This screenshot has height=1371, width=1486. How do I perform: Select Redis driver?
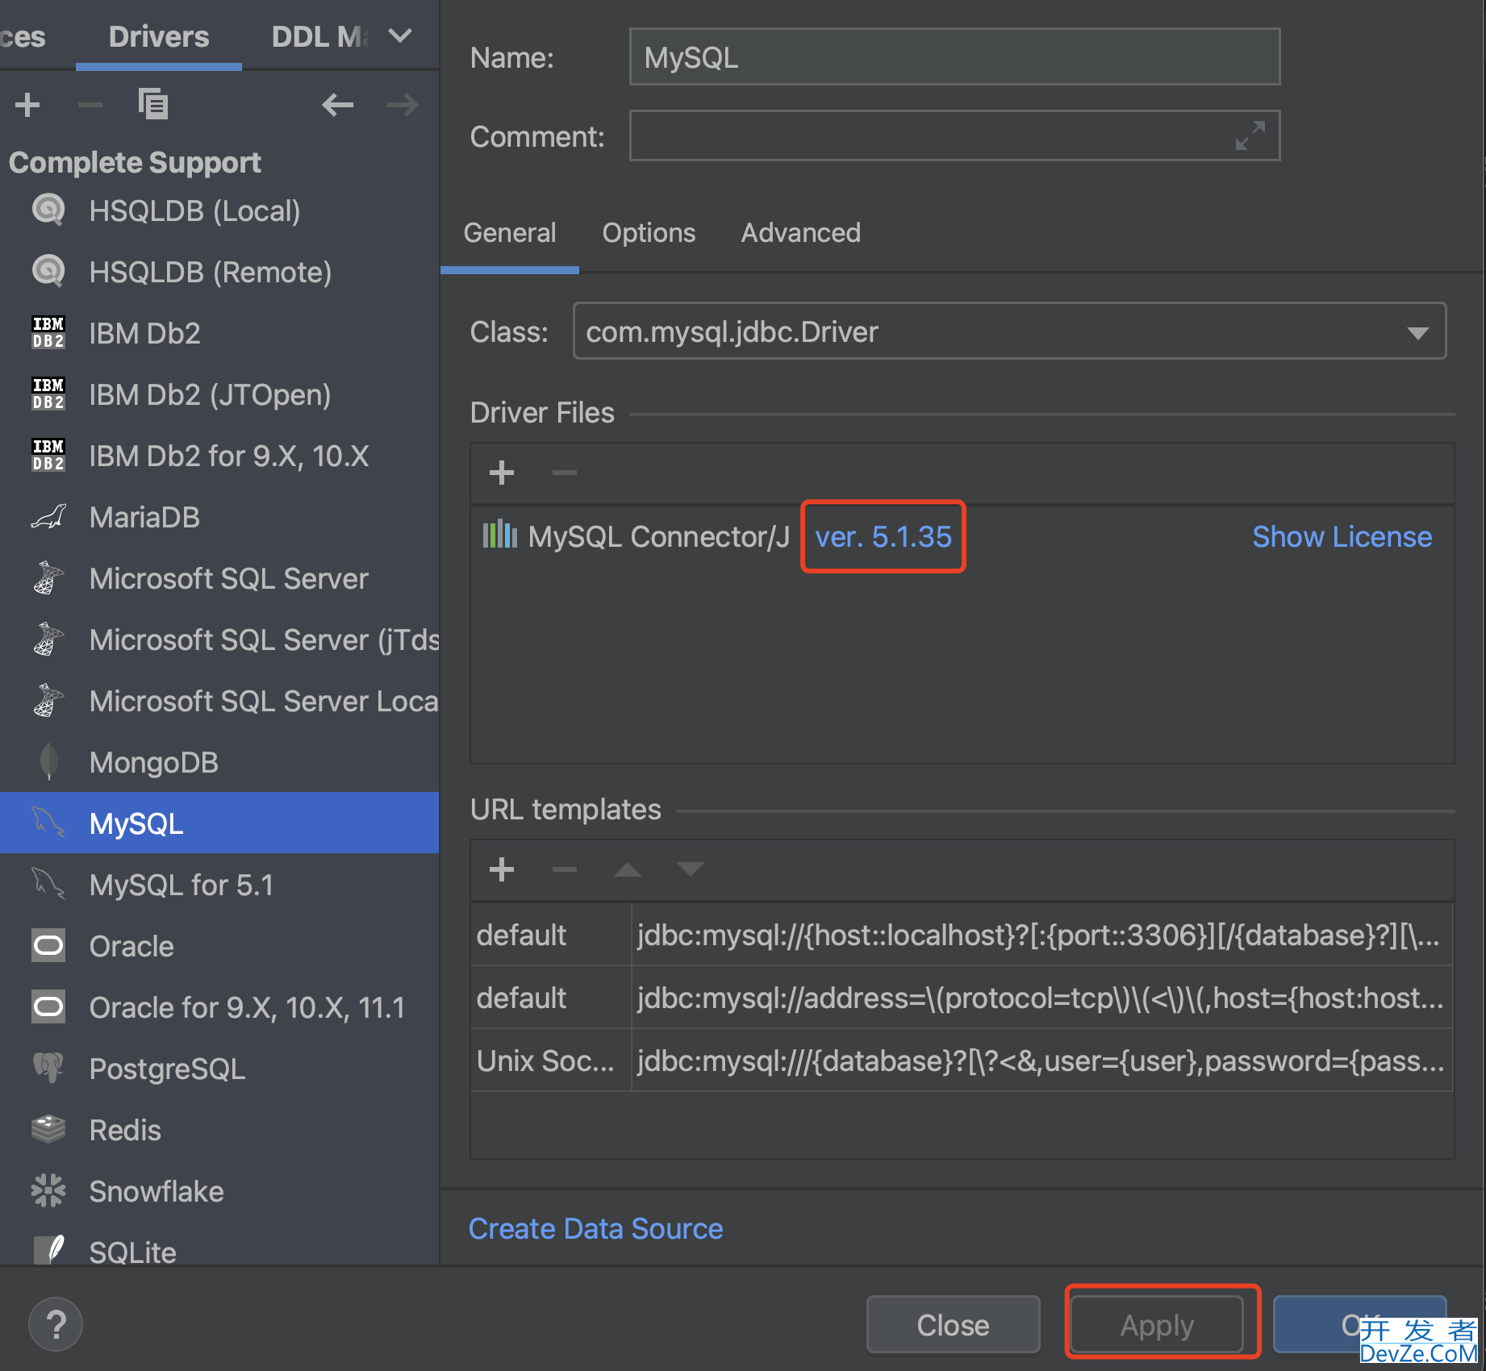[219, 1130]
